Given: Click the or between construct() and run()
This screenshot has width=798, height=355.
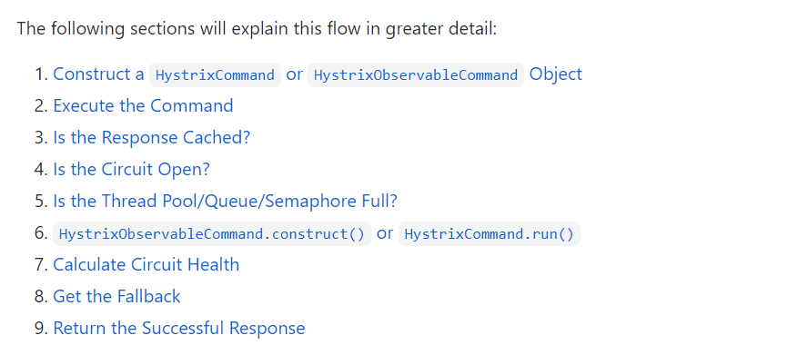Looking at the screenshot, I should (385, 233).
